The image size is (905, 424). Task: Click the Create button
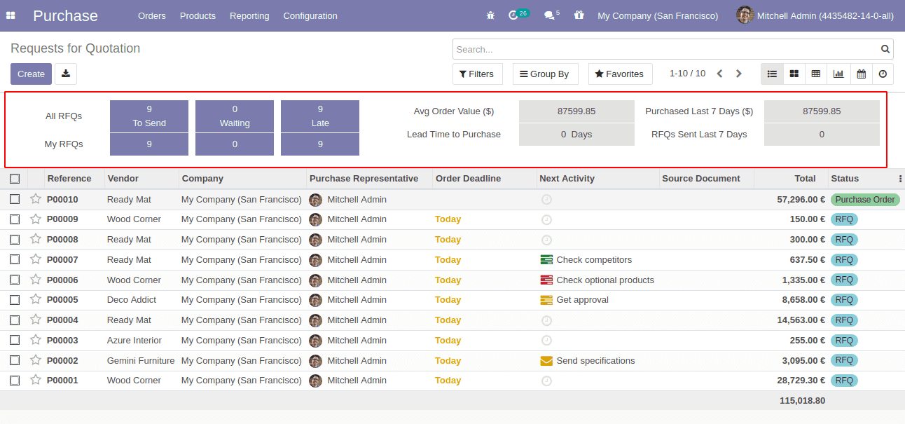tap(31, 74)
